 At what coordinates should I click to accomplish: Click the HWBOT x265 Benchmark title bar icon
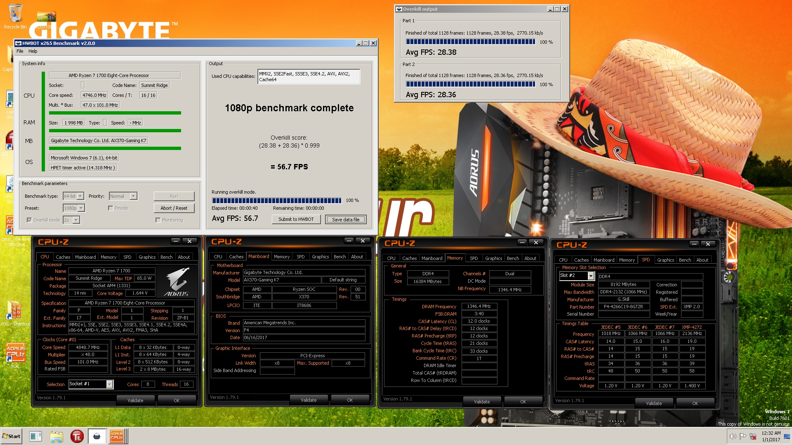(18, 43)
